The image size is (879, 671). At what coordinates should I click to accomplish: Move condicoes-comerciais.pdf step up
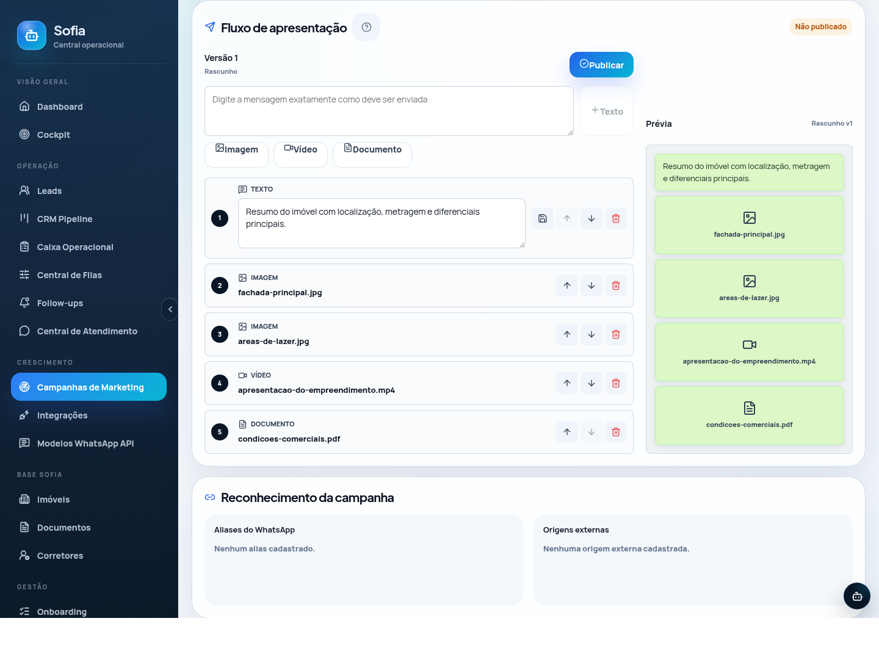point(567,432)
